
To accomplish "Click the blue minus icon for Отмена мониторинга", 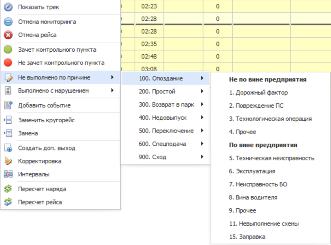I will click(8, 22).
